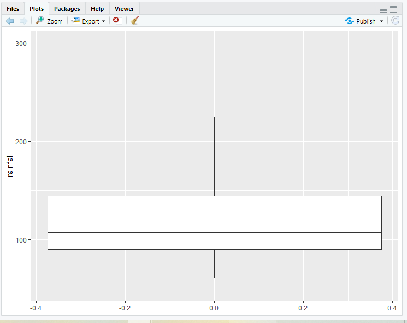Click the 300 y-axis tick label
The height and width of the screenshot is (323, 407).
pos(21,43)
